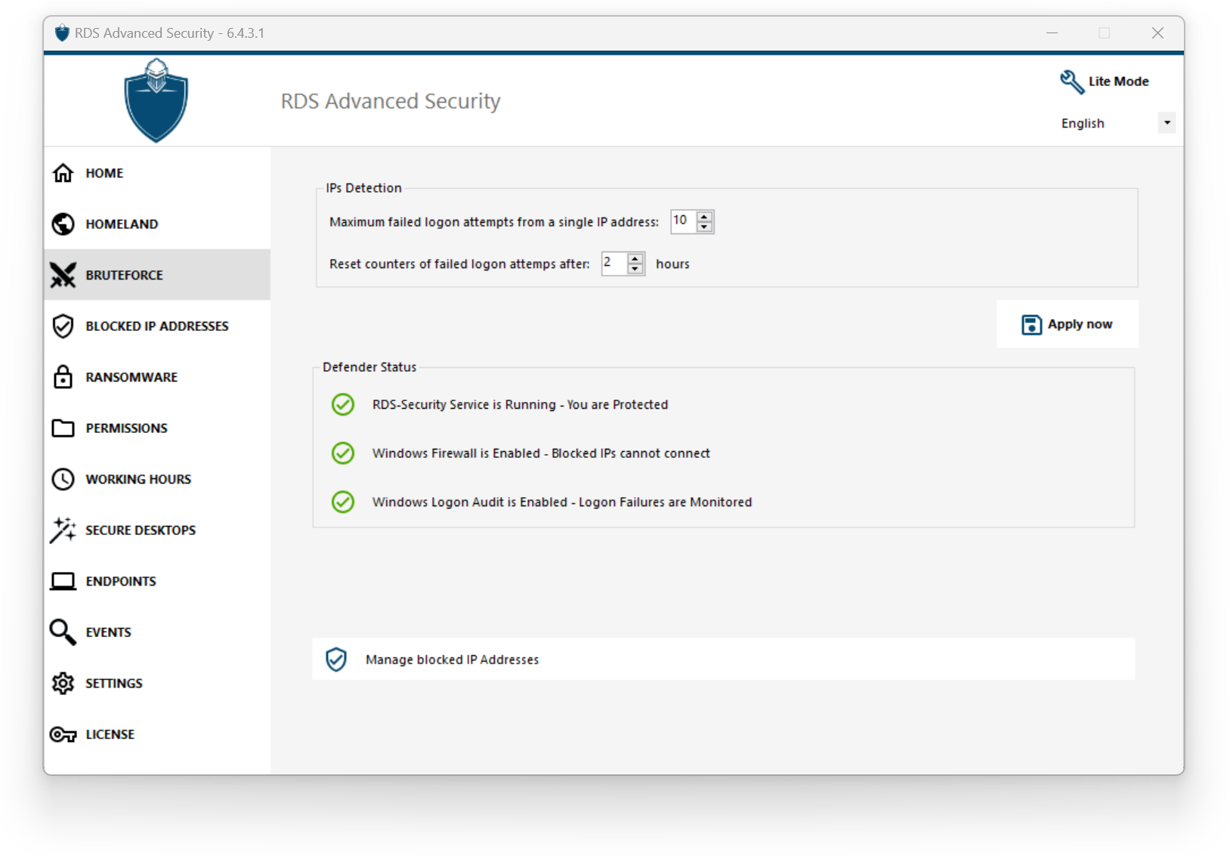Select BRUTEFORCE in the sidebar

pyautogui.click(x=157, y=275)
